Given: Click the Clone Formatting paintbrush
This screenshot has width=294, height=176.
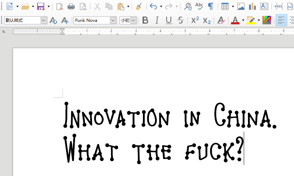Looking at the screenshot, I should (139, 6).
